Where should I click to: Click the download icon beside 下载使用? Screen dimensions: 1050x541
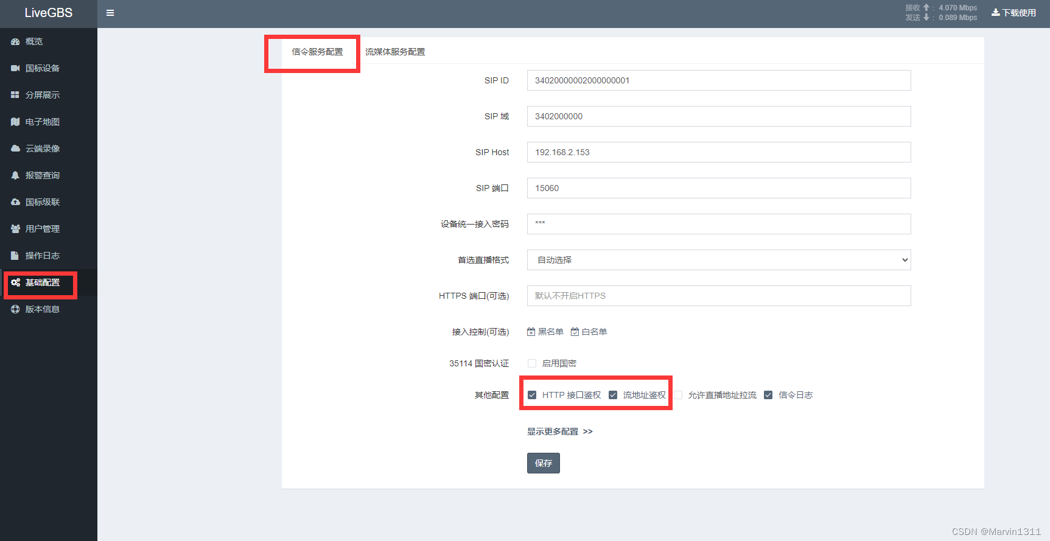996,12
